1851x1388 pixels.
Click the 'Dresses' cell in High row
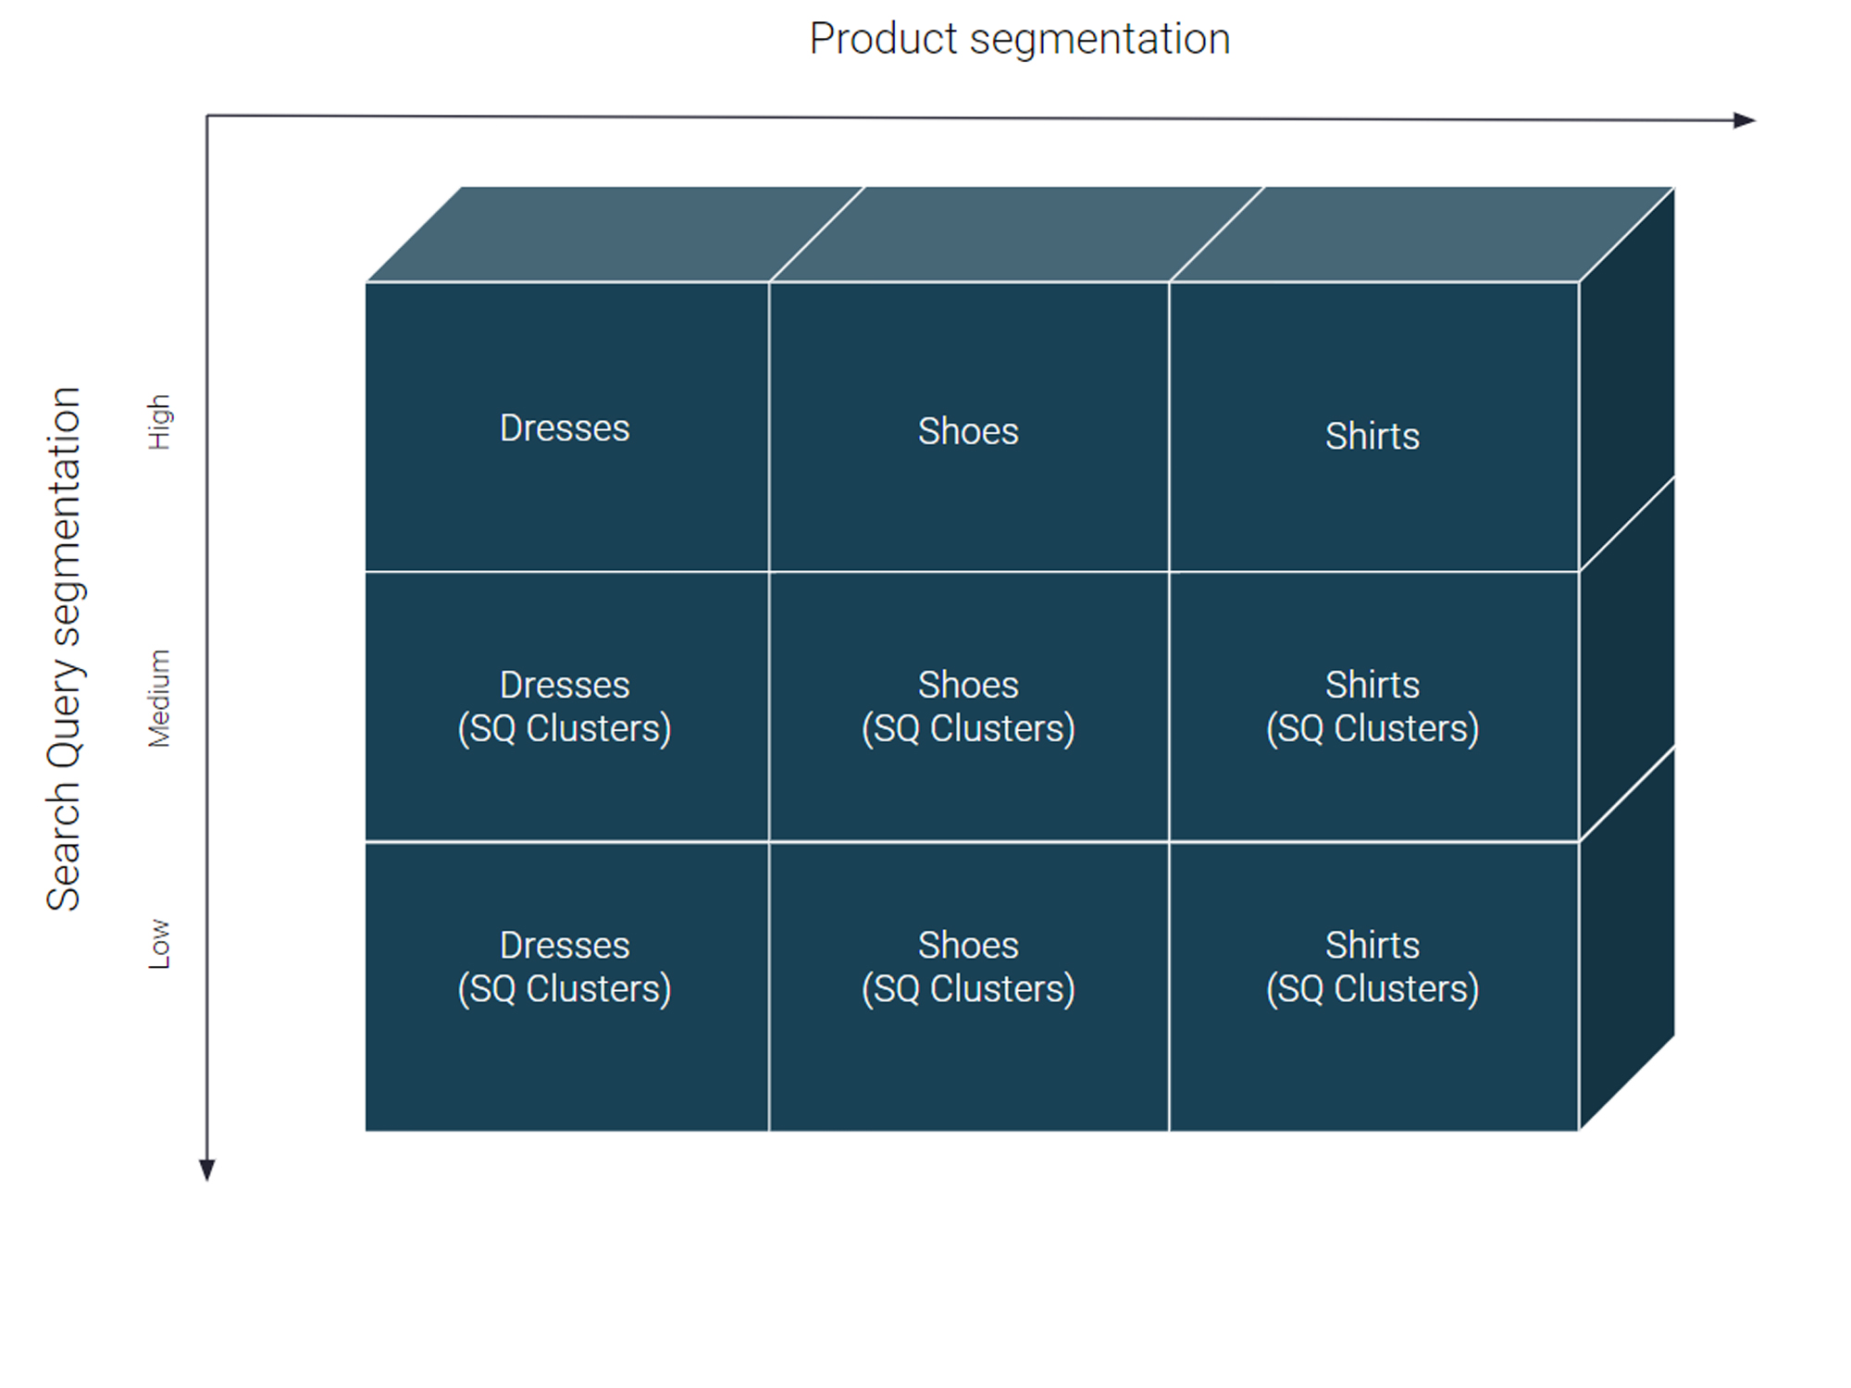point(566,428)
